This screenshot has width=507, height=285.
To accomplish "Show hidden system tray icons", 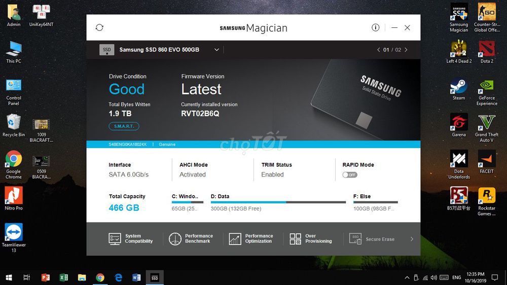I will [x=407, y=277].
